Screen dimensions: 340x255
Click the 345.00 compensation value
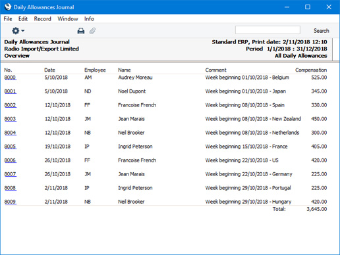319,91
